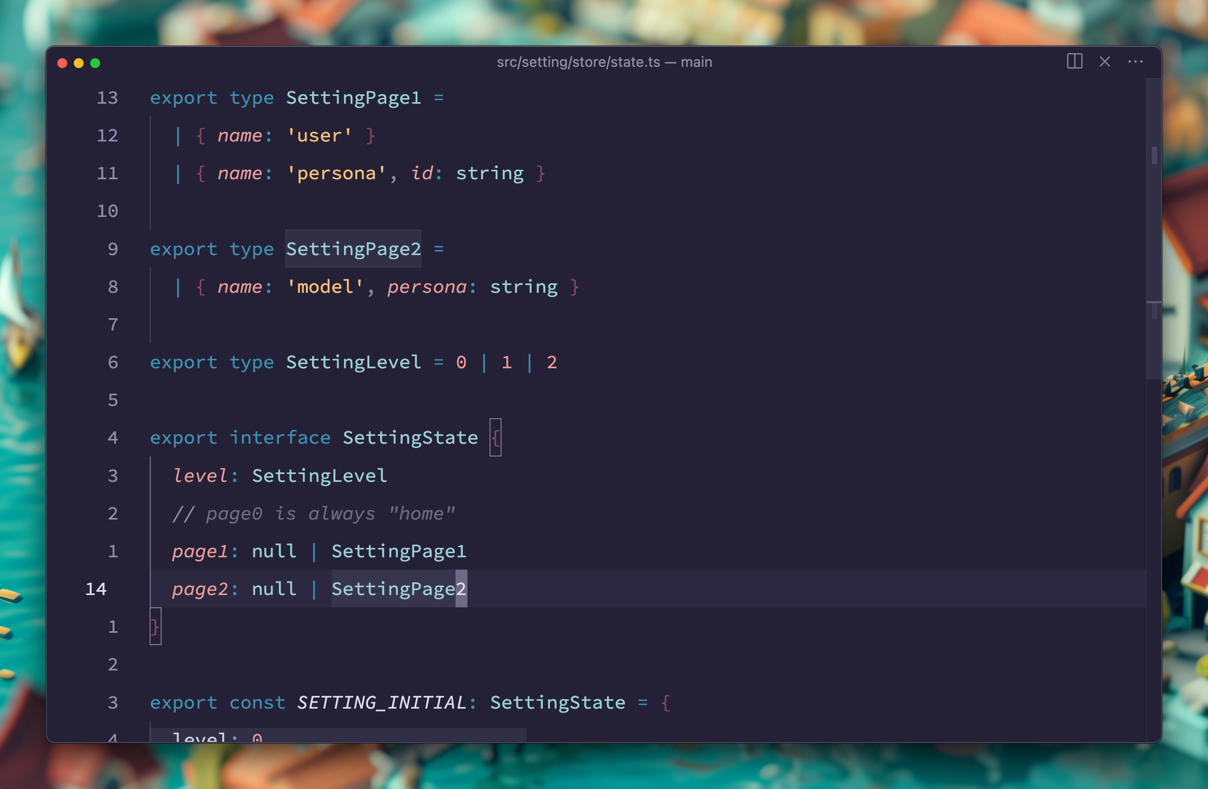
Task: Click null in the page2 line
Action: [x=274, y=589]
